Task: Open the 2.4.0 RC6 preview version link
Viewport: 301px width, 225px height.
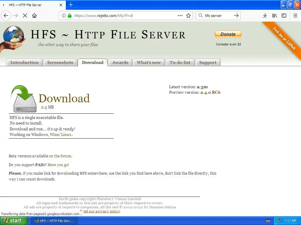Action: click(210, 92)
